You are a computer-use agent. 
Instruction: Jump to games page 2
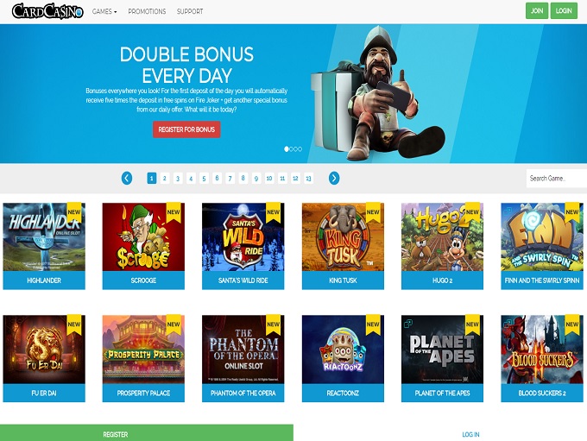[x=165, y=178]
